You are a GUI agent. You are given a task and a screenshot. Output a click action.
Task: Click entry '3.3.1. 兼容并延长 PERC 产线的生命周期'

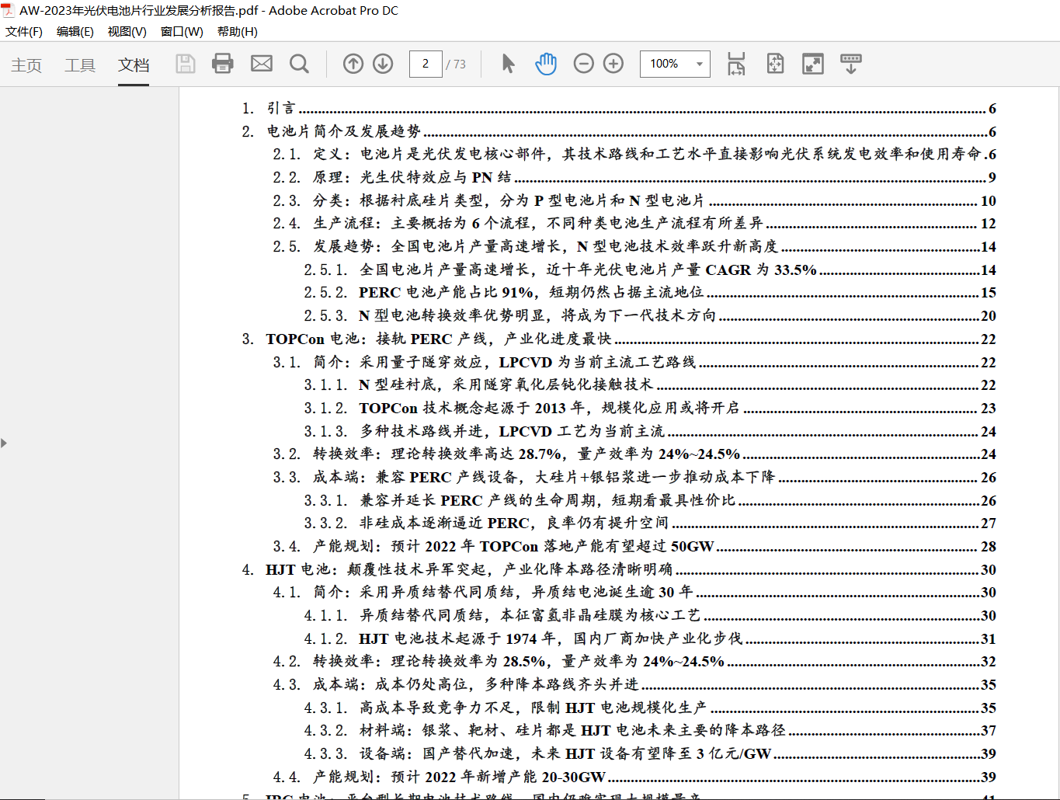(650, 500)
